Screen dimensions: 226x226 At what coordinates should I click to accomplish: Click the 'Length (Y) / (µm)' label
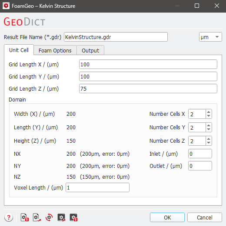click(x=36, y=128)
